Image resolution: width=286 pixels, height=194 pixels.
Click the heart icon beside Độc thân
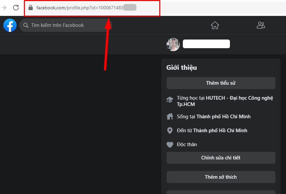pos(170,145)
